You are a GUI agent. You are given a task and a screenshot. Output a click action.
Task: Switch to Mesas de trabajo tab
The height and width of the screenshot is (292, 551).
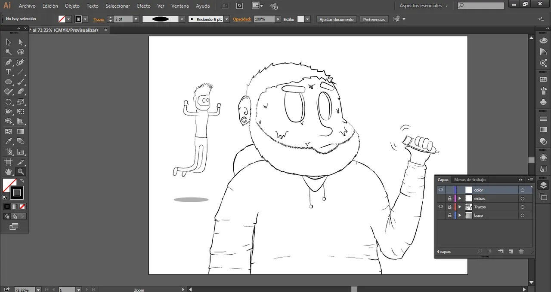click(470, 180)
